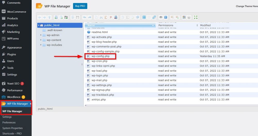Click the Undo toolbar icon

[x=84, y=17]
